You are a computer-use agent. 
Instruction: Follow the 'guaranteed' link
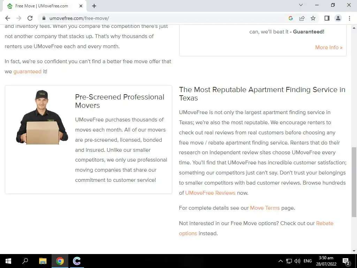[x=27, y=72]
